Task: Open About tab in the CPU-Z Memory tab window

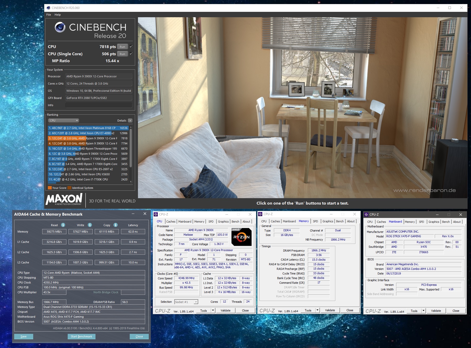Action: (x=351, y=221)
